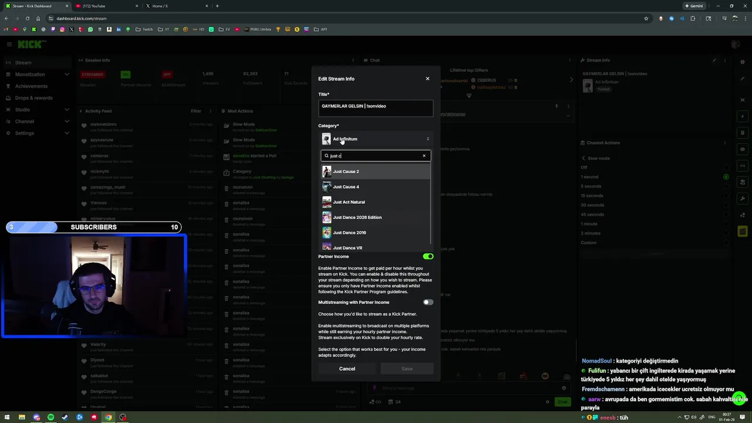The image size is (752, 423).
Task: Bookmark this page with the star
Action: coord(646,18)
